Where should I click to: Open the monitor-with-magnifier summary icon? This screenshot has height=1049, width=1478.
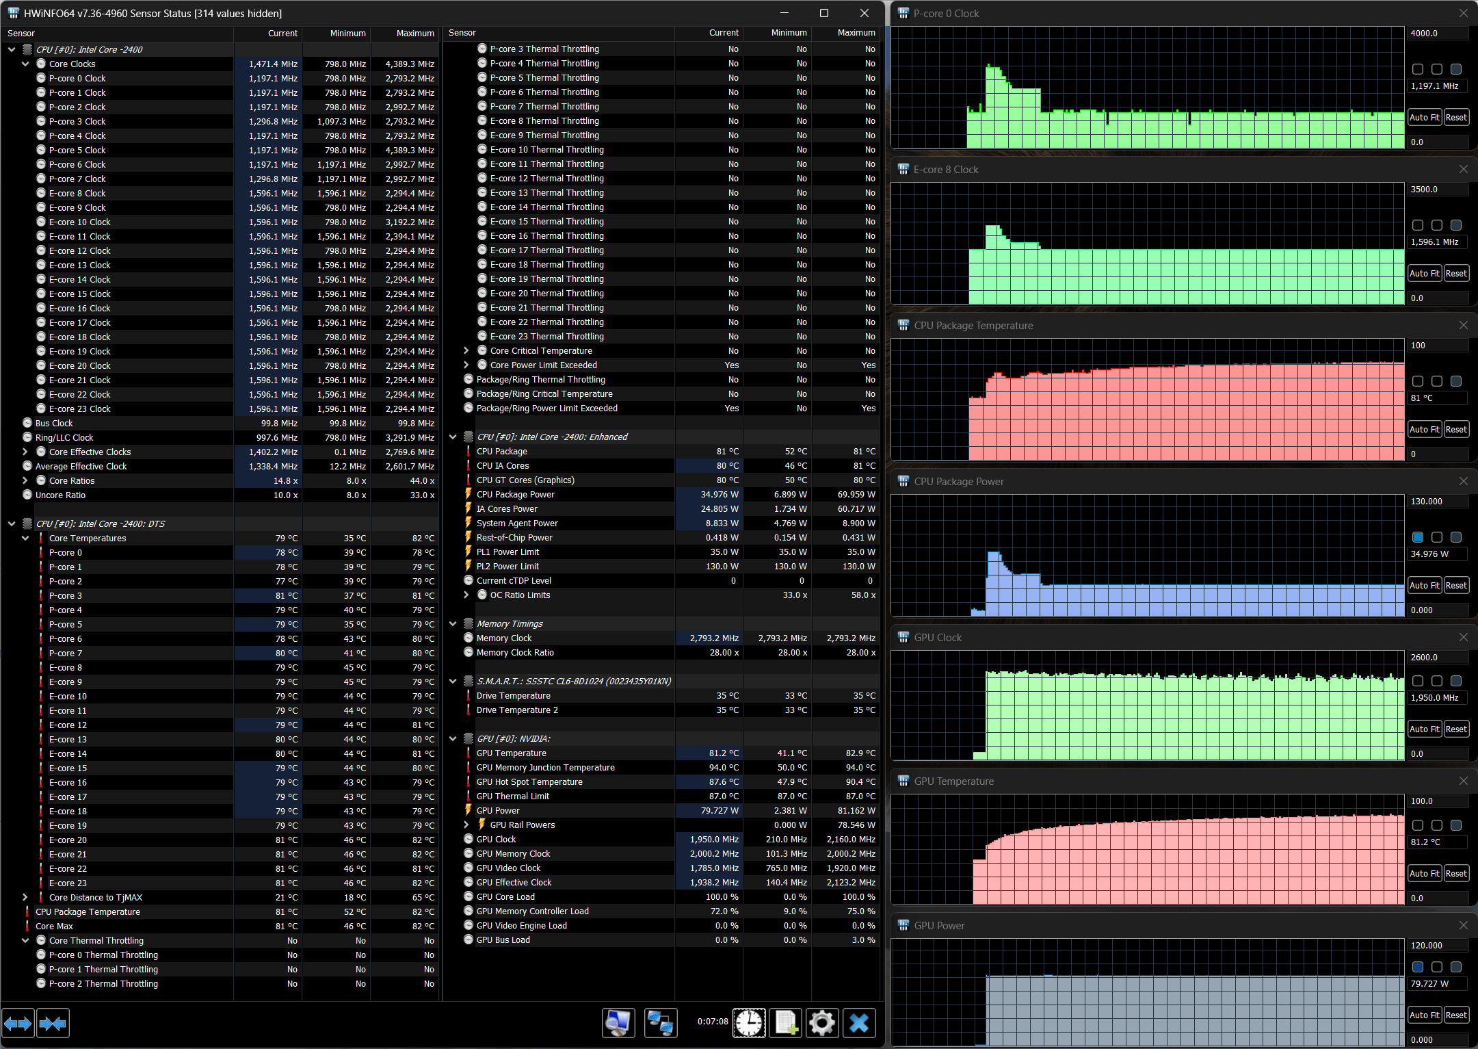tap(618, 1023)
